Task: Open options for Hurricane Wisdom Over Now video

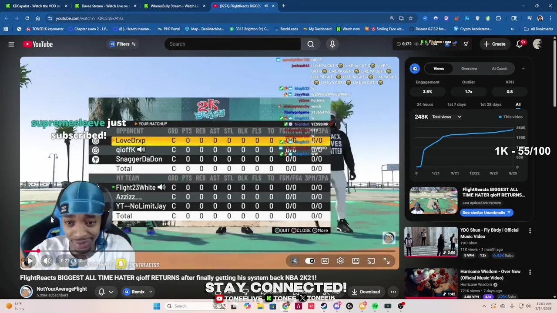Action: pos(530,272)
